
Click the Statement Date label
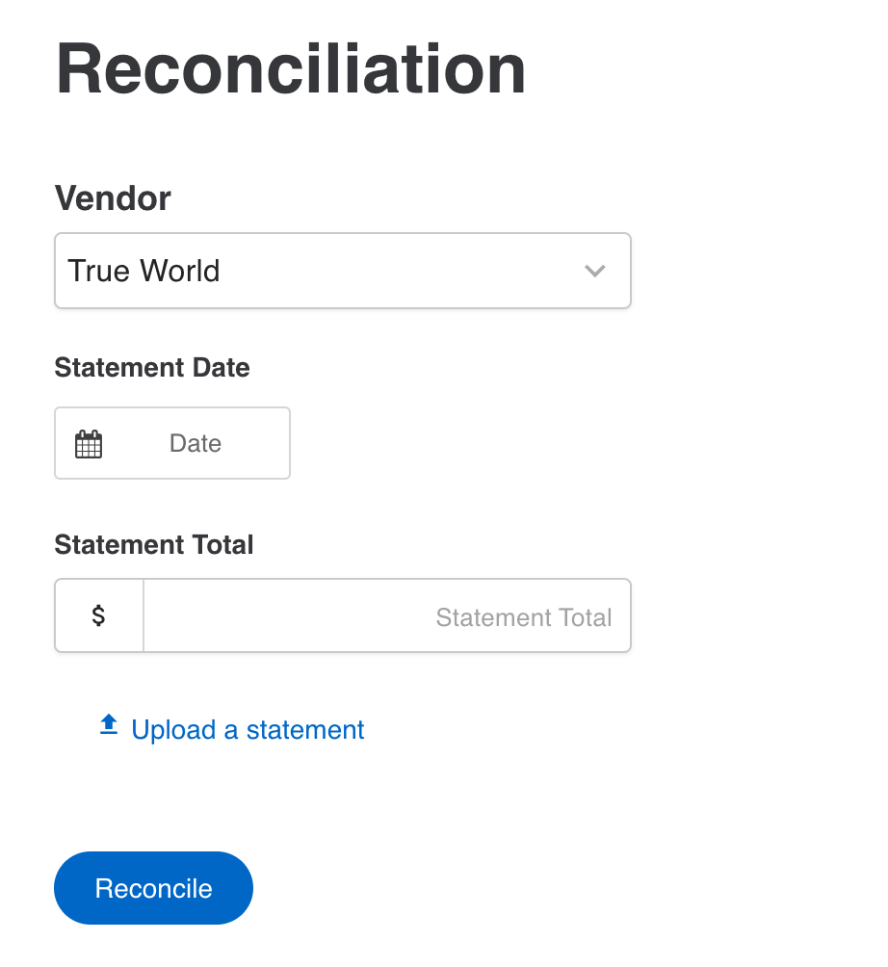(152, 368)
